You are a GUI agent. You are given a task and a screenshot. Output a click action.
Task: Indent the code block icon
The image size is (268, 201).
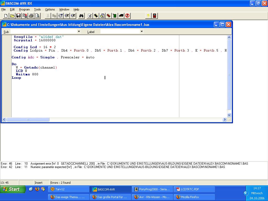(x=67, y=16)
